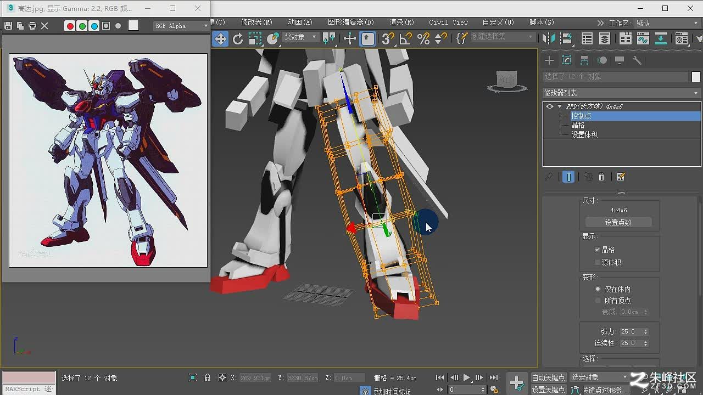Open Schematic View icon

pyautogui.click(x=661, y=38)
